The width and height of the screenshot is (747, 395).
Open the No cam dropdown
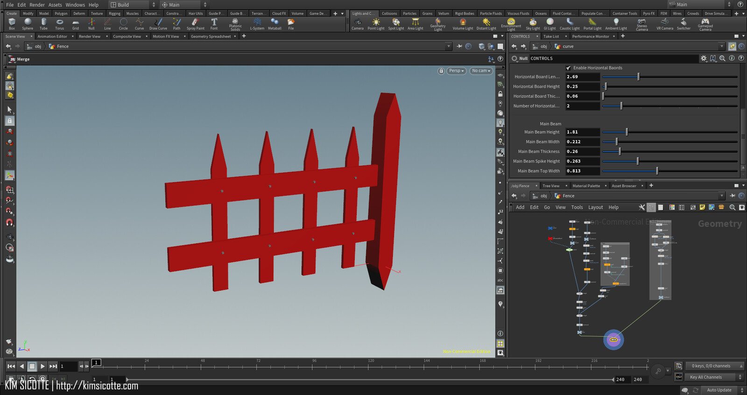coord(481,71)
